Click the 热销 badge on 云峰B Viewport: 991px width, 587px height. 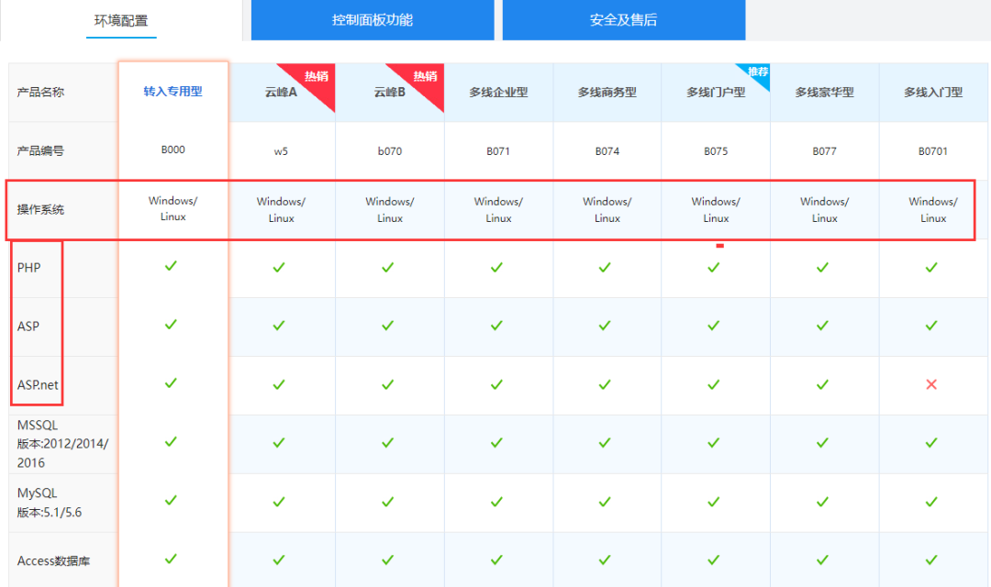[x=425, y=76]
